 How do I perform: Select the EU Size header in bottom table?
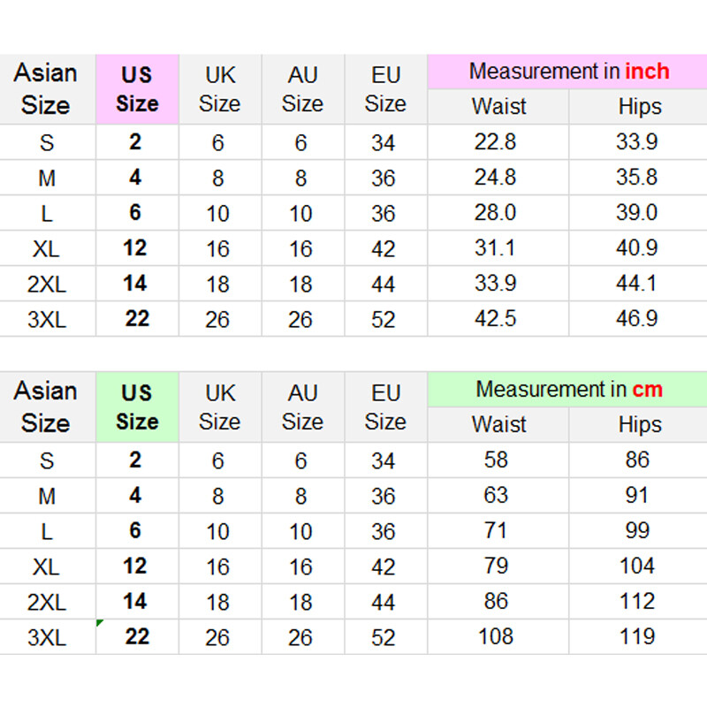coord(385,407)
